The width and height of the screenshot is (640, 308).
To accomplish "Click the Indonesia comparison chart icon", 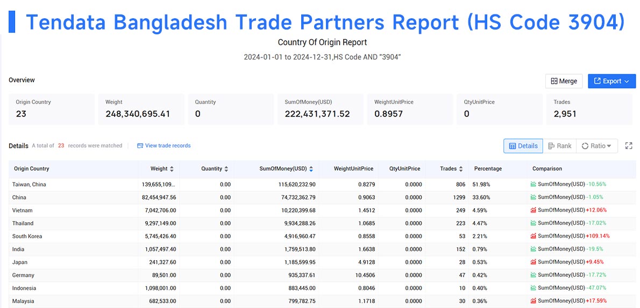I will pyautogui.click(x=533, y=288).
